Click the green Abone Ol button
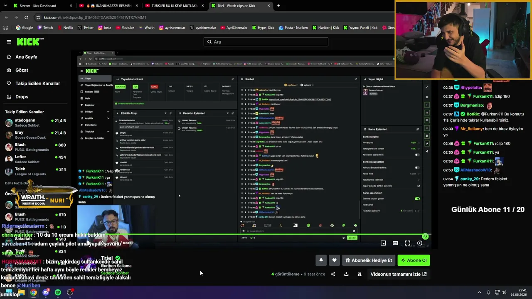Image resolution: width=532 pixels, height=299 pixels. [x=414, y=260]
